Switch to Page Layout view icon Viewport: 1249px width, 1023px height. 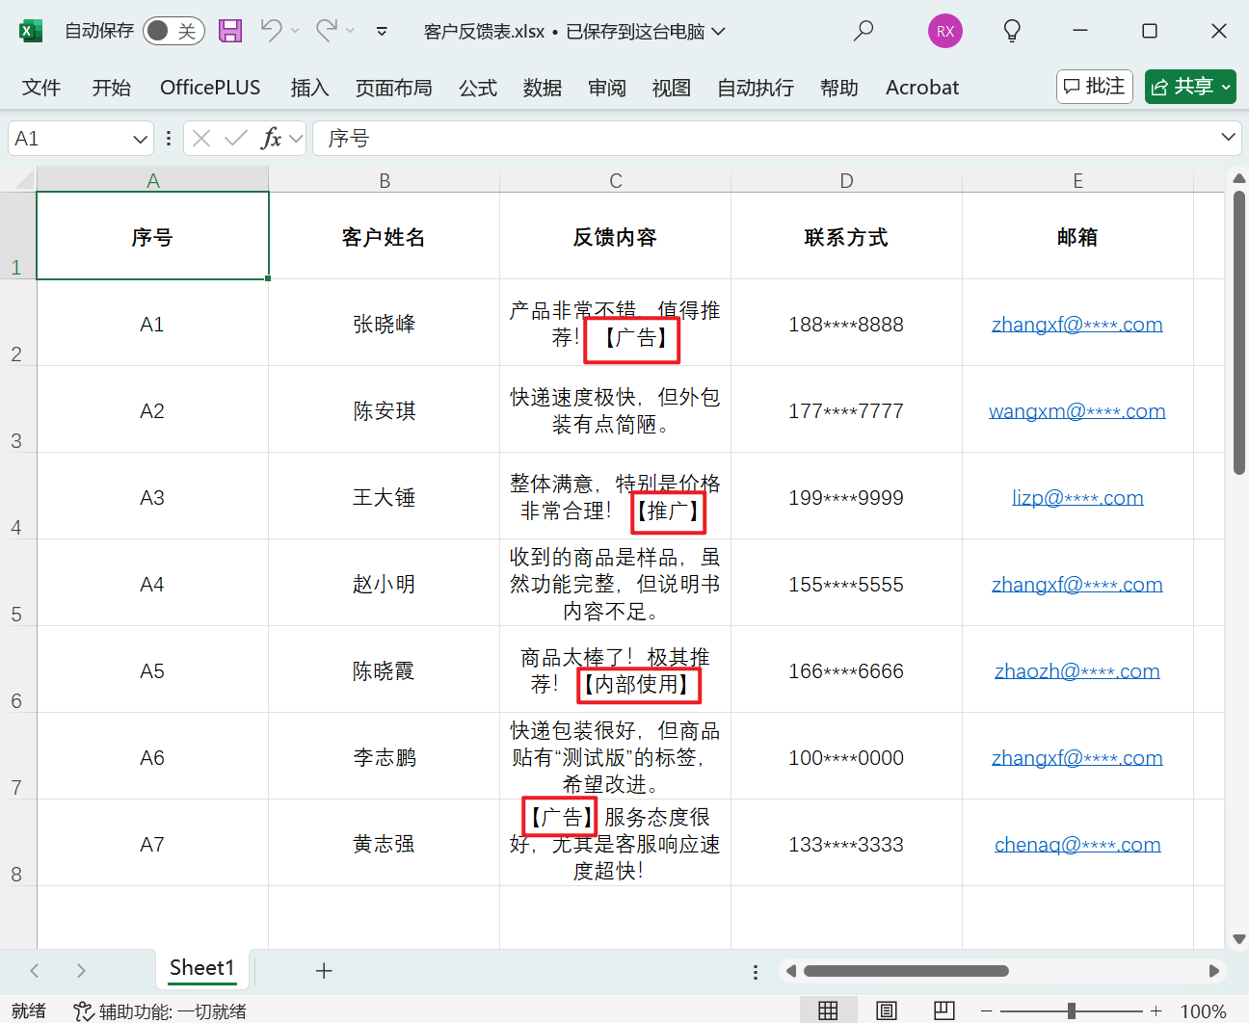click(x=886, y=1010)
